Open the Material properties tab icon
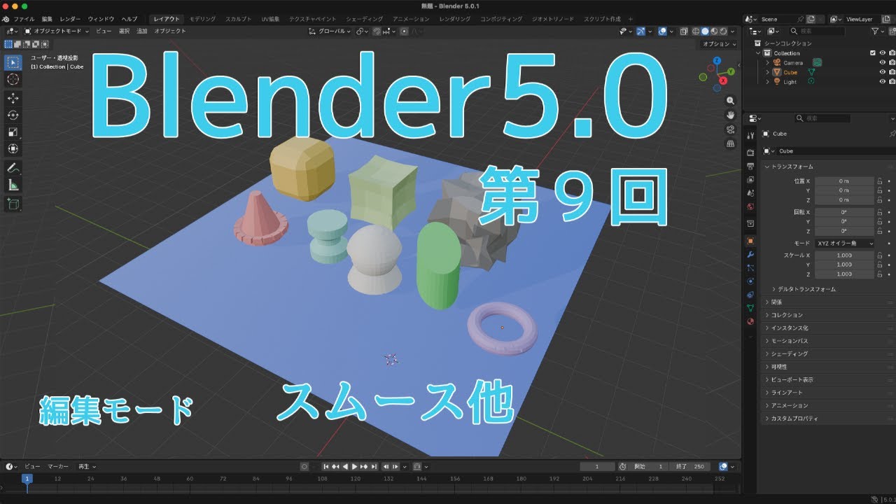Viewport: 896px width, 504px height. click(x=750, y=321)
